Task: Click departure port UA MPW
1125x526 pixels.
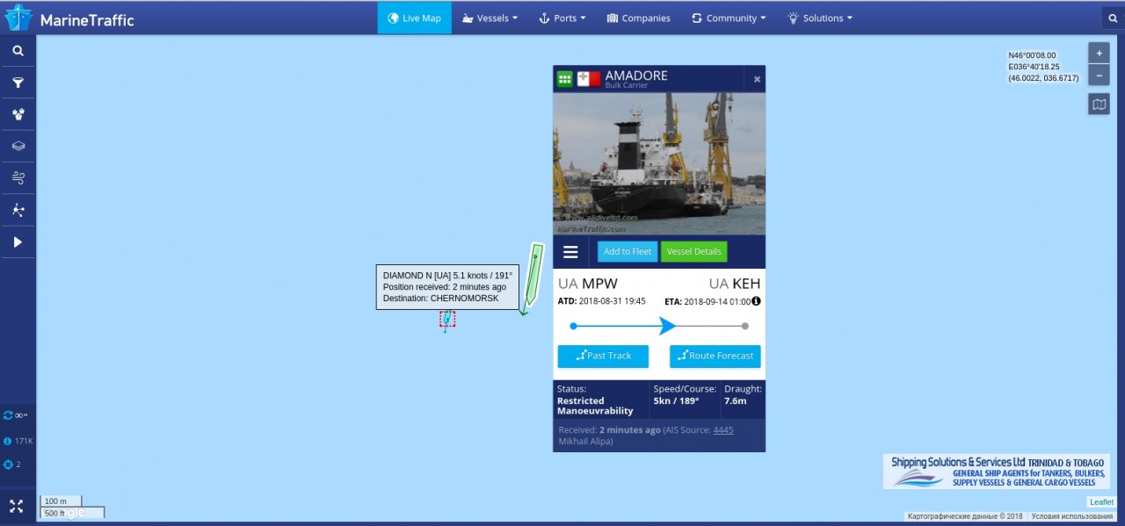Action: (x=588, y=284)
